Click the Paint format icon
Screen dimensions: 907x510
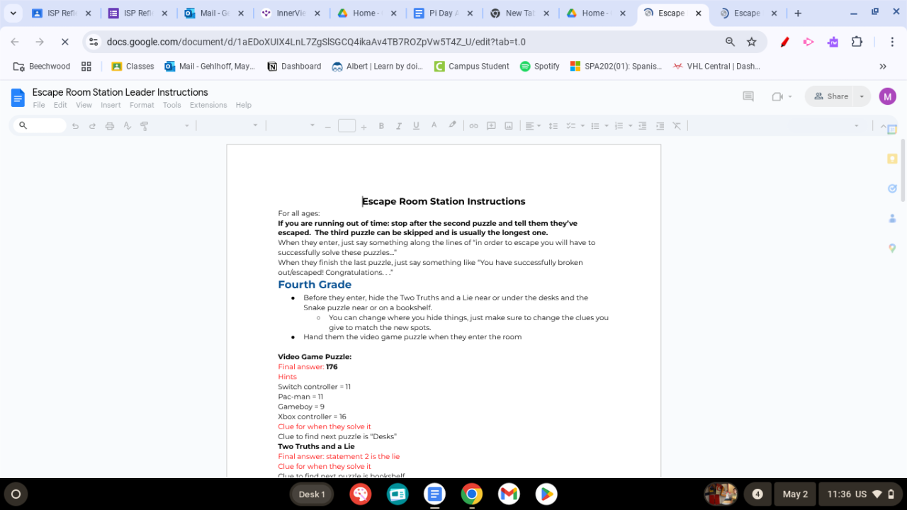(x=145, y=126)
